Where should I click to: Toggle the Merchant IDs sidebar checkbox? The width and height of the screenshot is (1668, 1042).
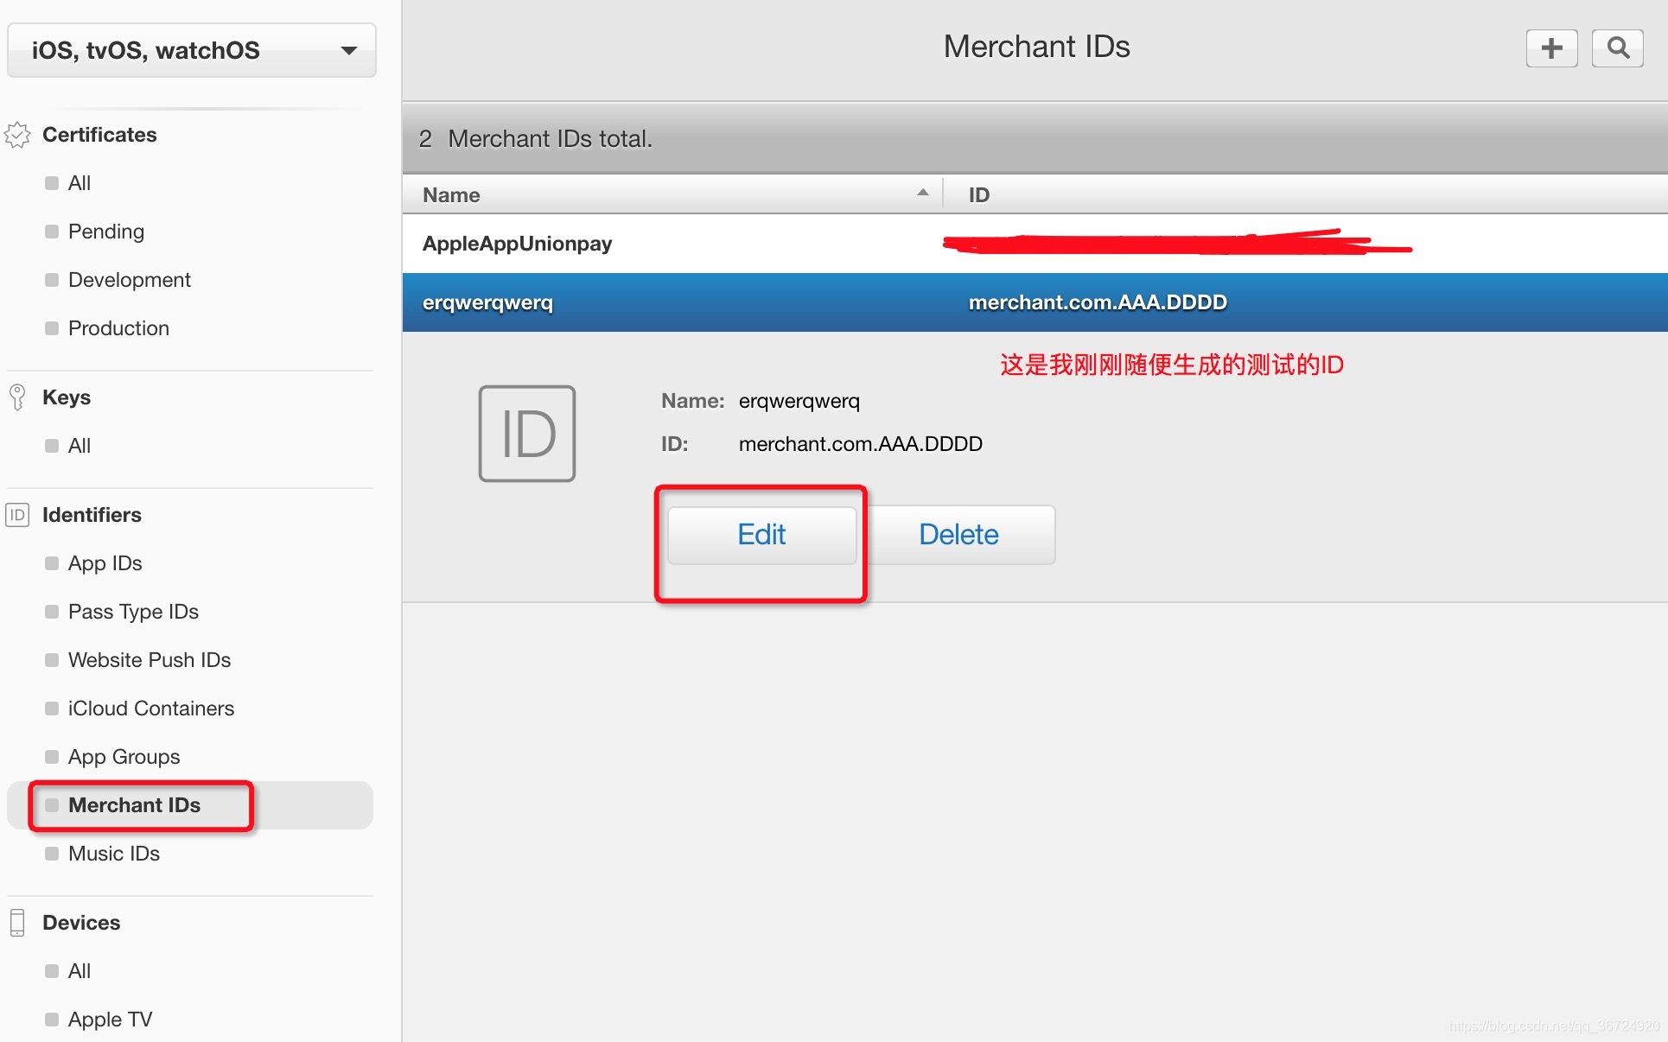tap(50, 804)
